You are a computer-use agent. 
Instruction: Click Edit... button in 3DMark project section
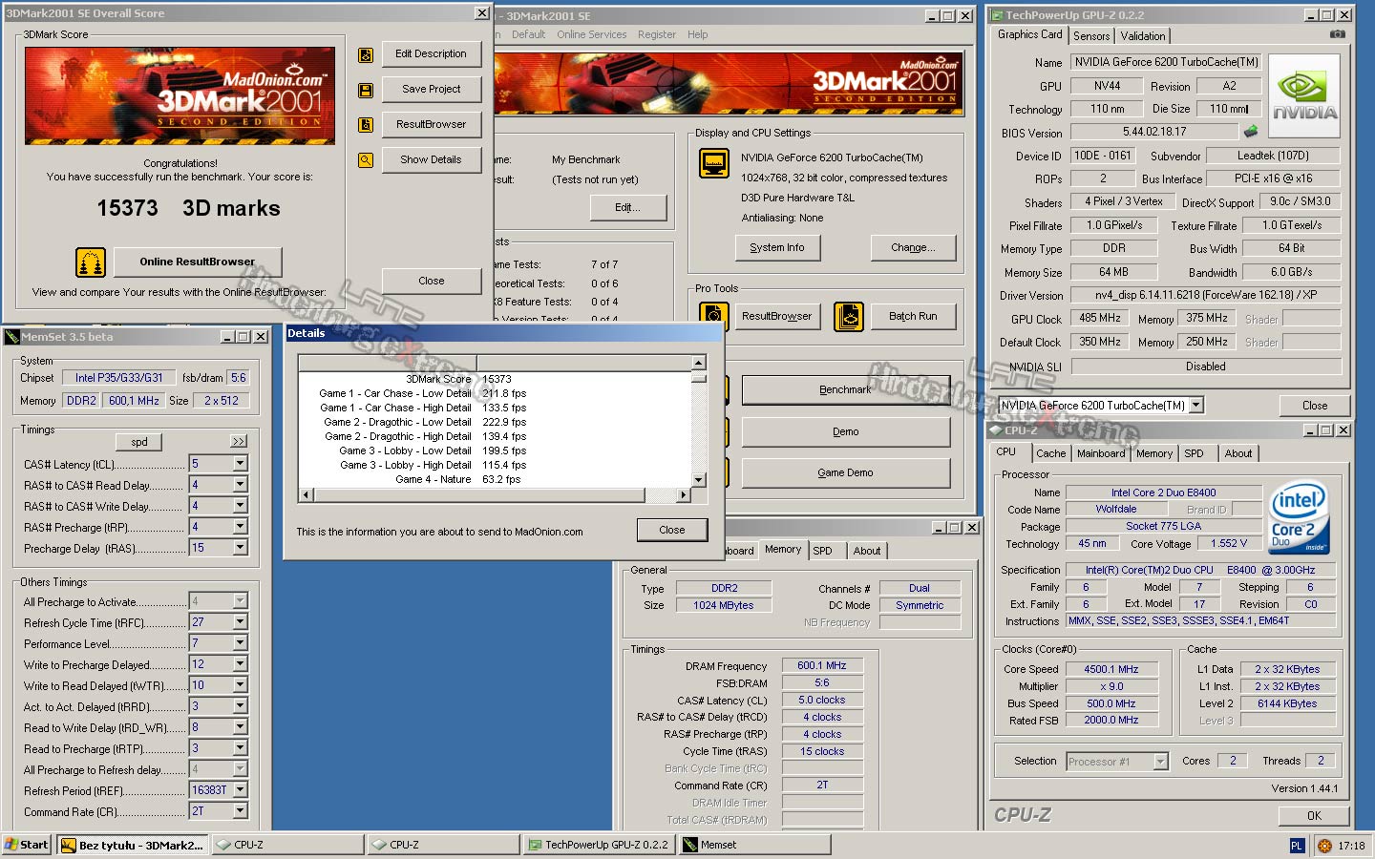coord(628,208)
